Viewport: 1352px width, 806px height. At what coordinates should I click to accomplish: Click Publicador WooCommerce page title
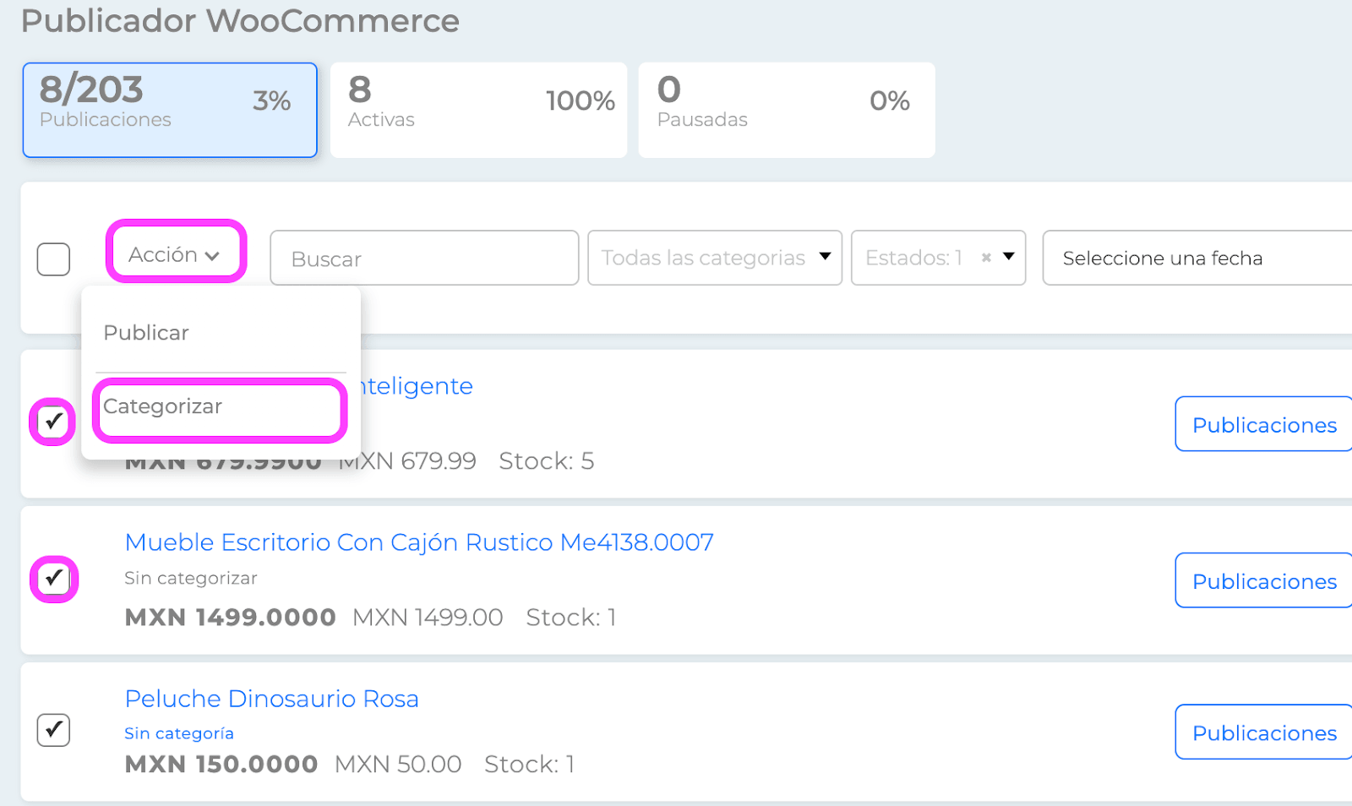(x=240, y=20)
